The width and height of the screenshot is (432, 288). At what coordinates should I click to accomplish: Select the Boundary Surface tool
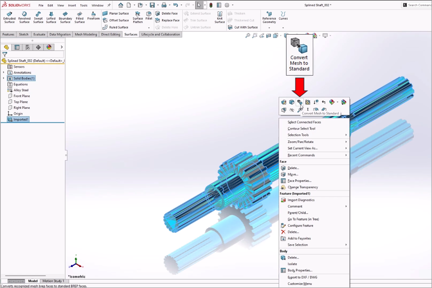point(65,17)
